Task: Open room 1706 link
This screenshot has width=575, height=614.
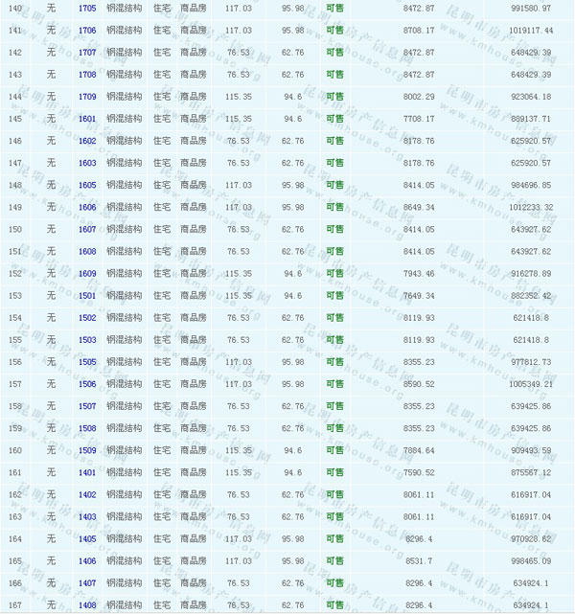Action: (87, 31)
